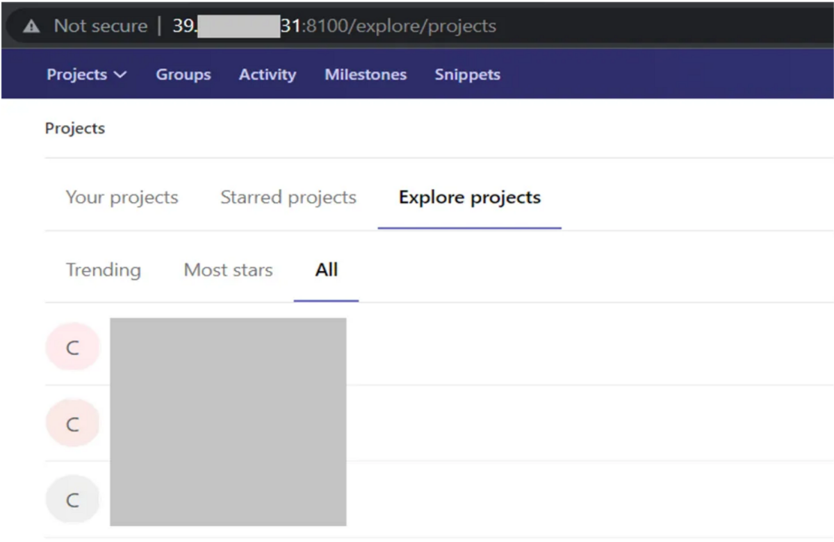Select the Explore projects tab
Screen dimensions: 834x542
(470, 197)
